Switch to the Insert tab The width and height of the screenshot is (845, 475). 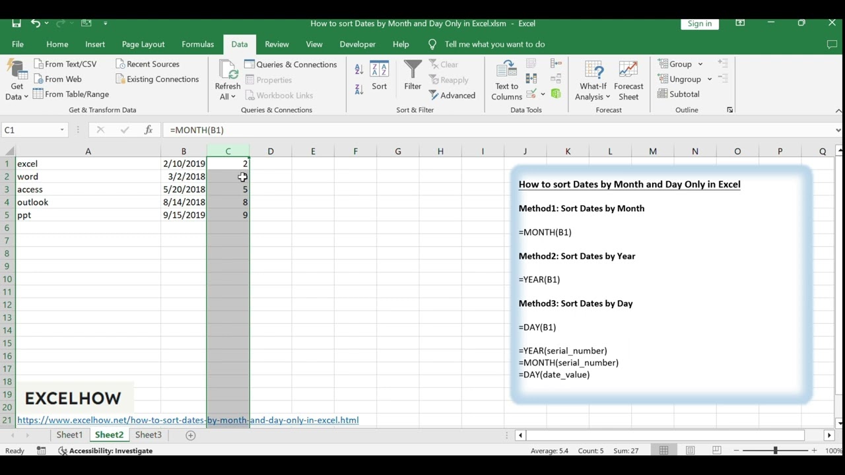tap(95, 44)
